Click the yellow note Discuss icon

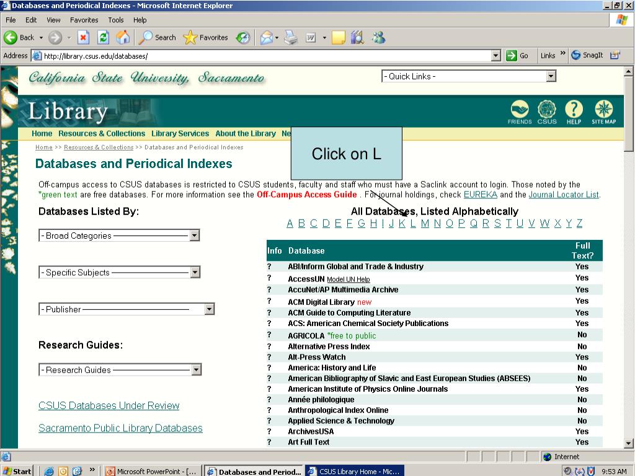click(338, 38)
